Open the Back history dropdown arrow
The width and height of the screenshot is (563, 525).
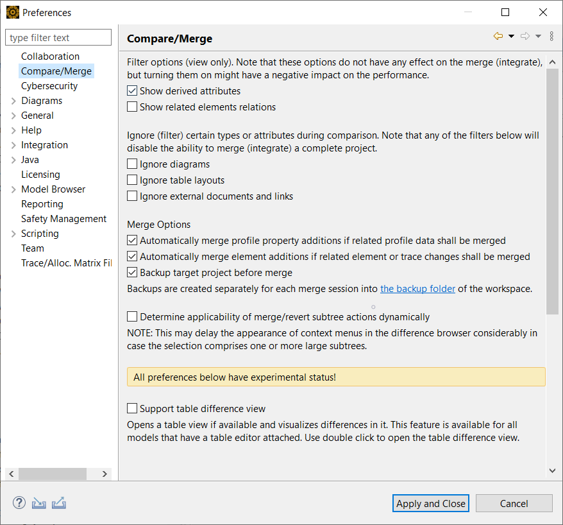pyautogui.click(x=511, y=37)
